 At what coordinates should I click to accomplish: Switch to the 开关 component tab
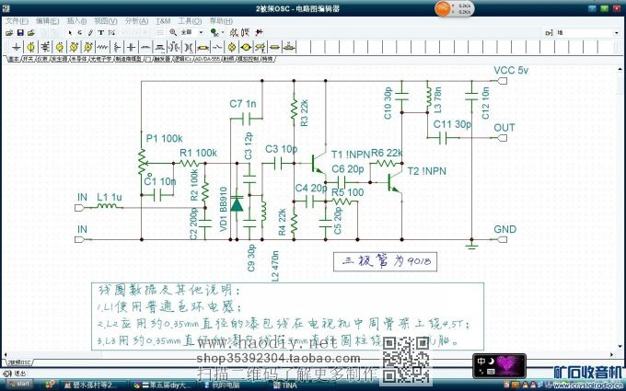tap(28, 57)
